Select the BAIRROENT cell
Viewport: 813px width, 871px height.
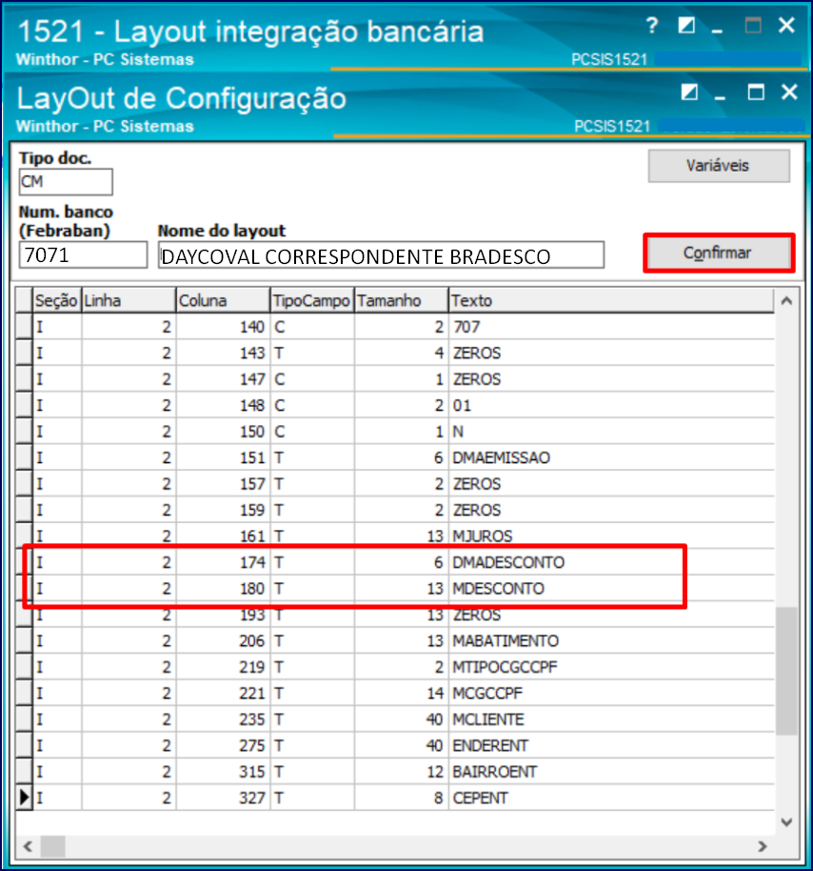click(610, 772)
